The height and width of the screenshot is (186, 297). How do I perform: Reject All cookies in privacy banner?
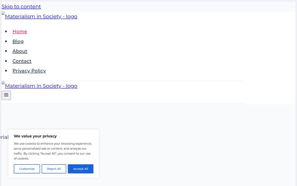pos(54,169)
